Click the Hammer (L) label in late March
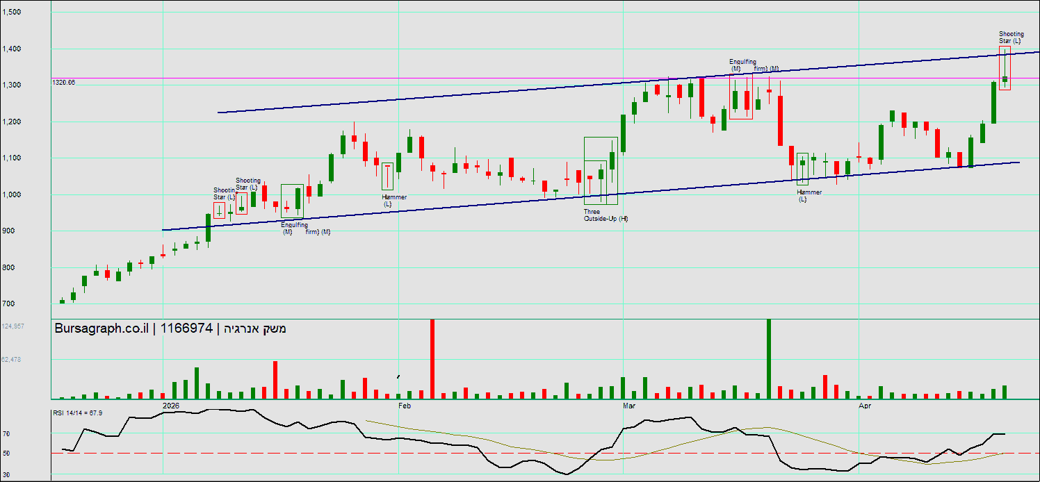 (x=809, y=196)
